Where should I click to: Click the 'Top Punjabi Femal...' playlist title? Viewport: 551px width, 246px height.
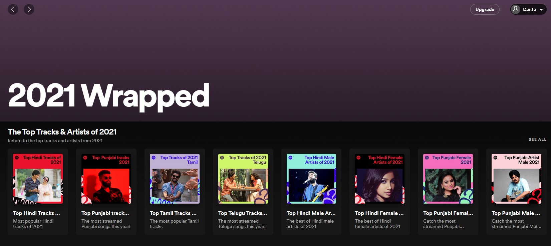click(x=448, y=213)
